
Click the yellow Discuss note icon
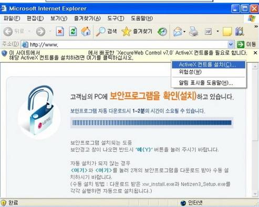pos(227,31)
